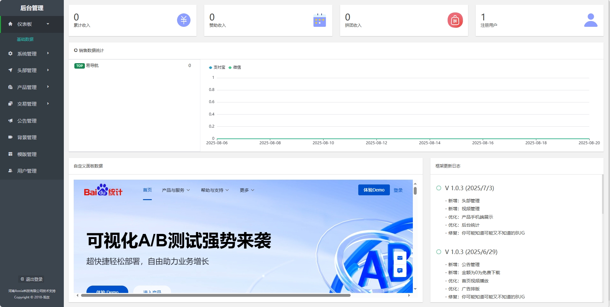Click the 登录 link in the embedded page
The width and height of the screenshot is (610, 307).
(398, 190)
